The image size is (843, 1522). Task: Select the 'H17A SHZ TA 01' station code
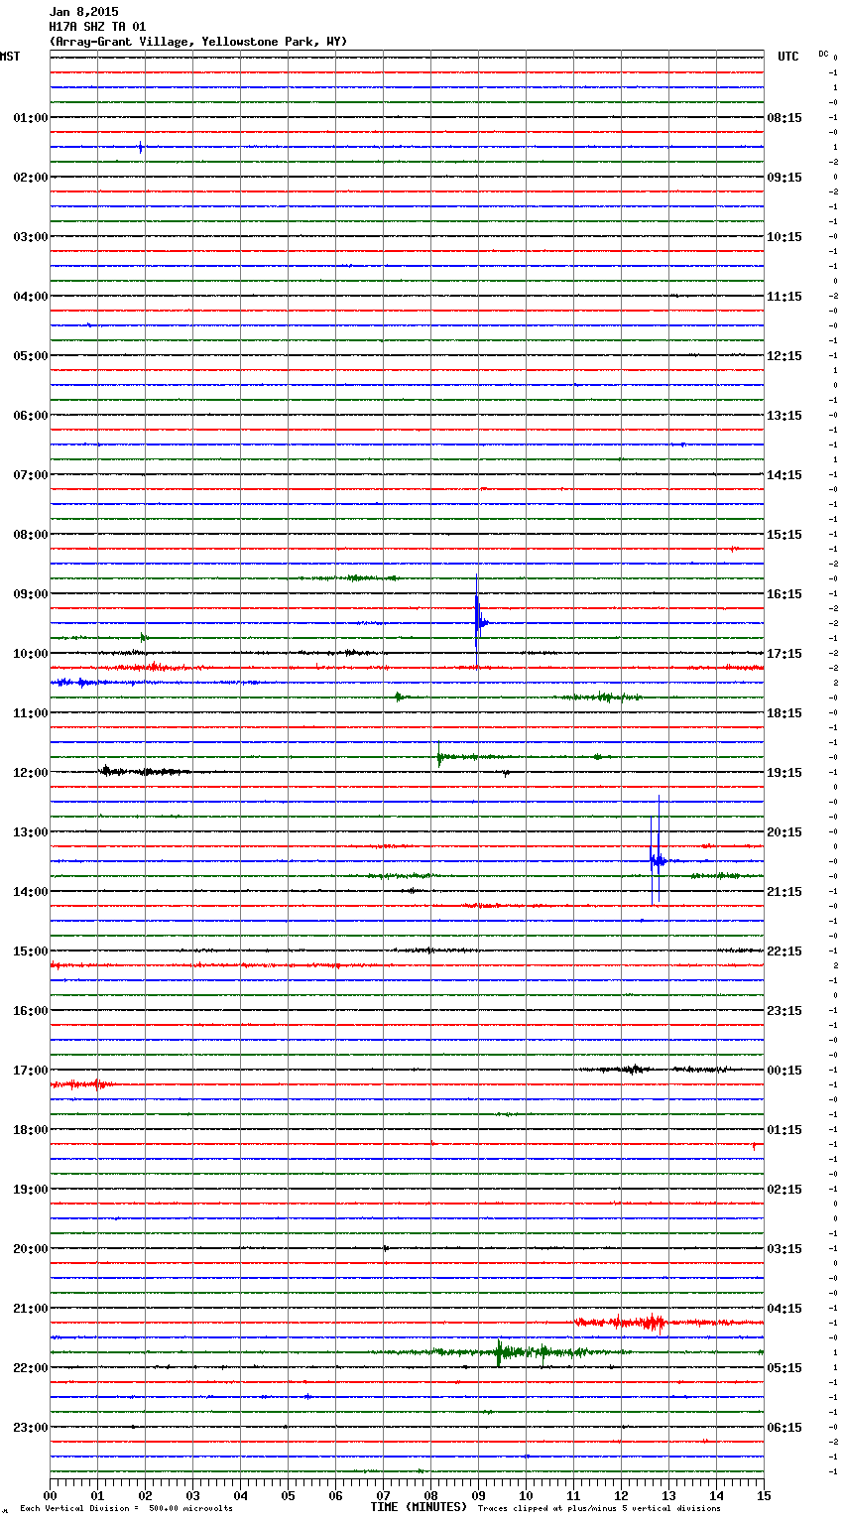97,27
